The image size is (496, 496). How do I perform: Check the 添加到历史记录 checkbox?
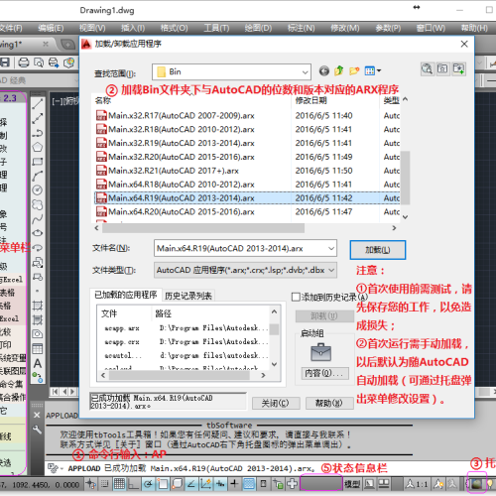[x=296, y=297]
